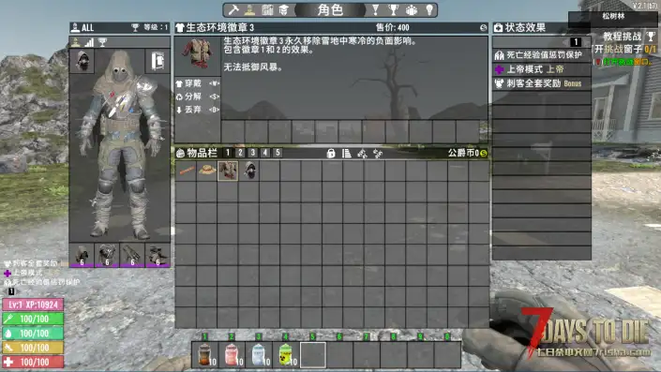Open the quests exclamation mark tab
Viewport: 661px width, 372px height.
click(x=375, y=9)
